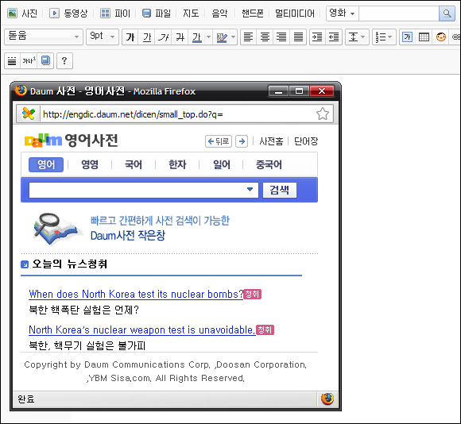Click the site favicon in Firefox address bar

tap(29, 114)
